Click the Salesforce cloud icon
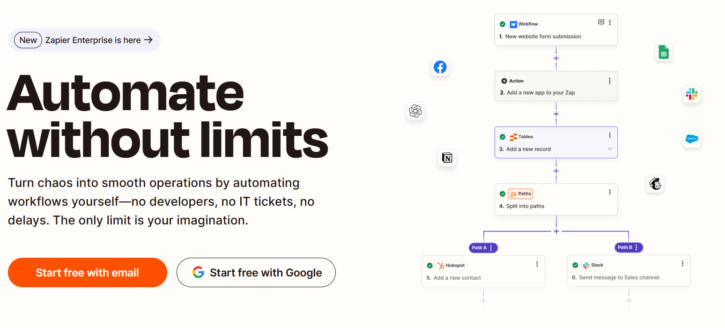 coord(692,139)
